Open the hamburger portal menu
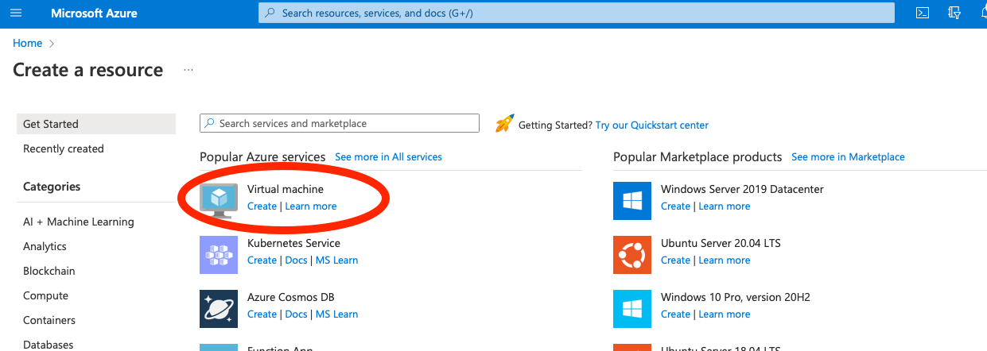 point(17,13)
